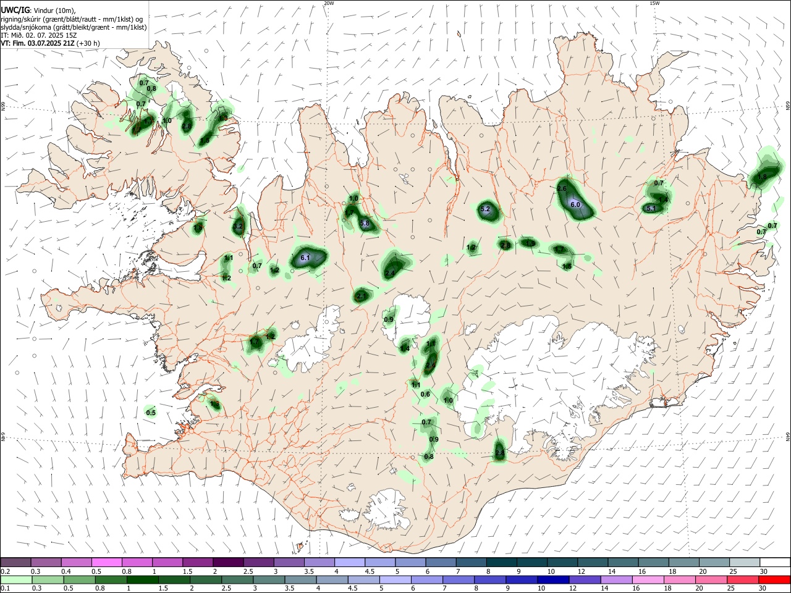Pick the deep blue 10 mm swatch in the lower legend

click(553, 579)
